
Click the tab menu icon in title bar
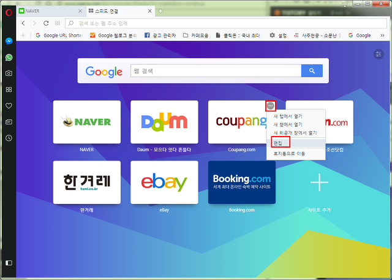tap(345, 4)
